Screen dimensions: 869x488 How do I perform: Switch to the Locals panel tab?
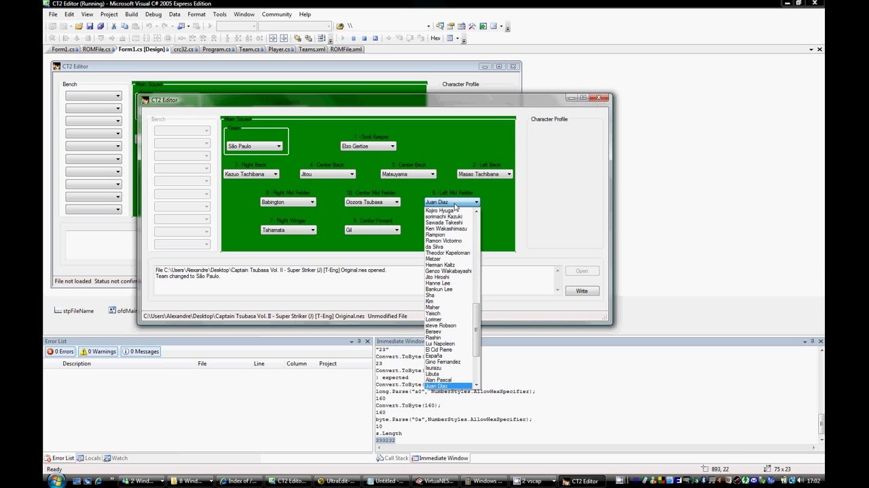tap(89, 458)
